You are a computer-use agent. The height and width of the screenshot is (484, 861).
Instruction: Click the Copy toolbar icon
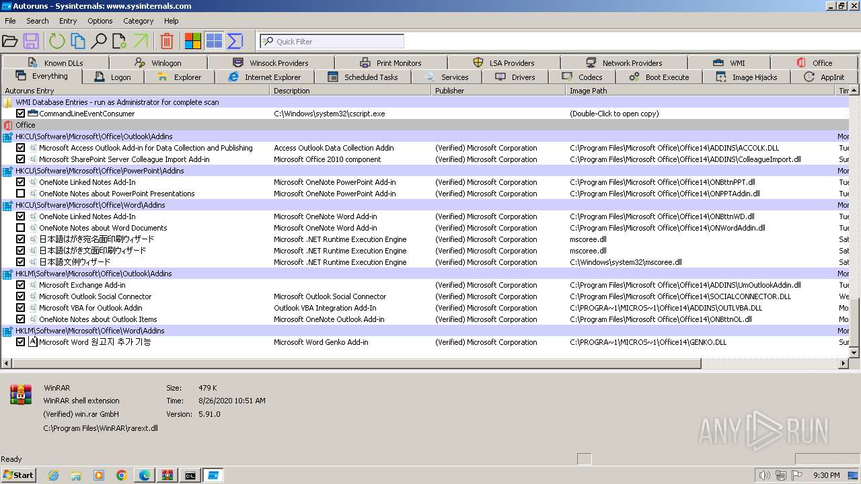tap(78, 41)
